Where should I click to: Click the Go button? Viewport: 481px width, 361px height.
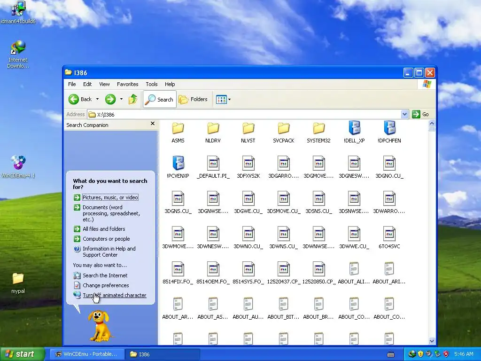click(x=420, y=114)
